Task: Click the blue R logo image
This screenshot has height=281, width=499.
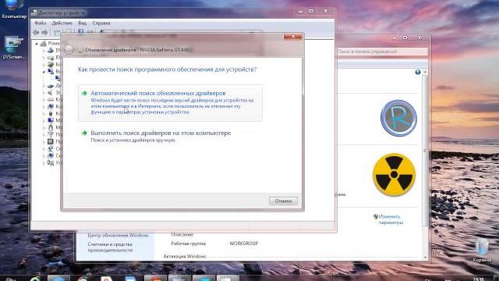Action: (398, 118)
